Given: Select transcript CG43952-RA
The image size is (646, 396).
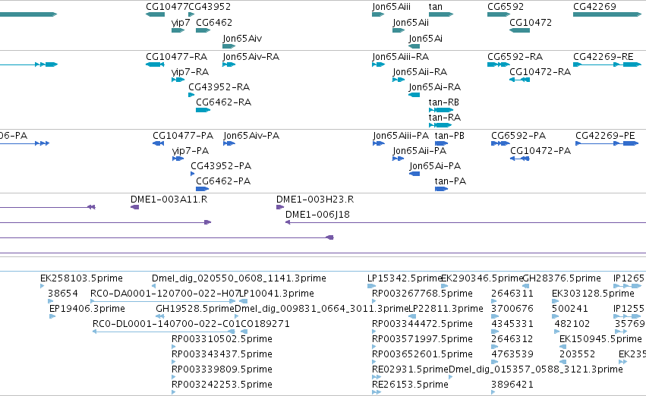Looking at the screenshot, I should click(x=191, y=95).
